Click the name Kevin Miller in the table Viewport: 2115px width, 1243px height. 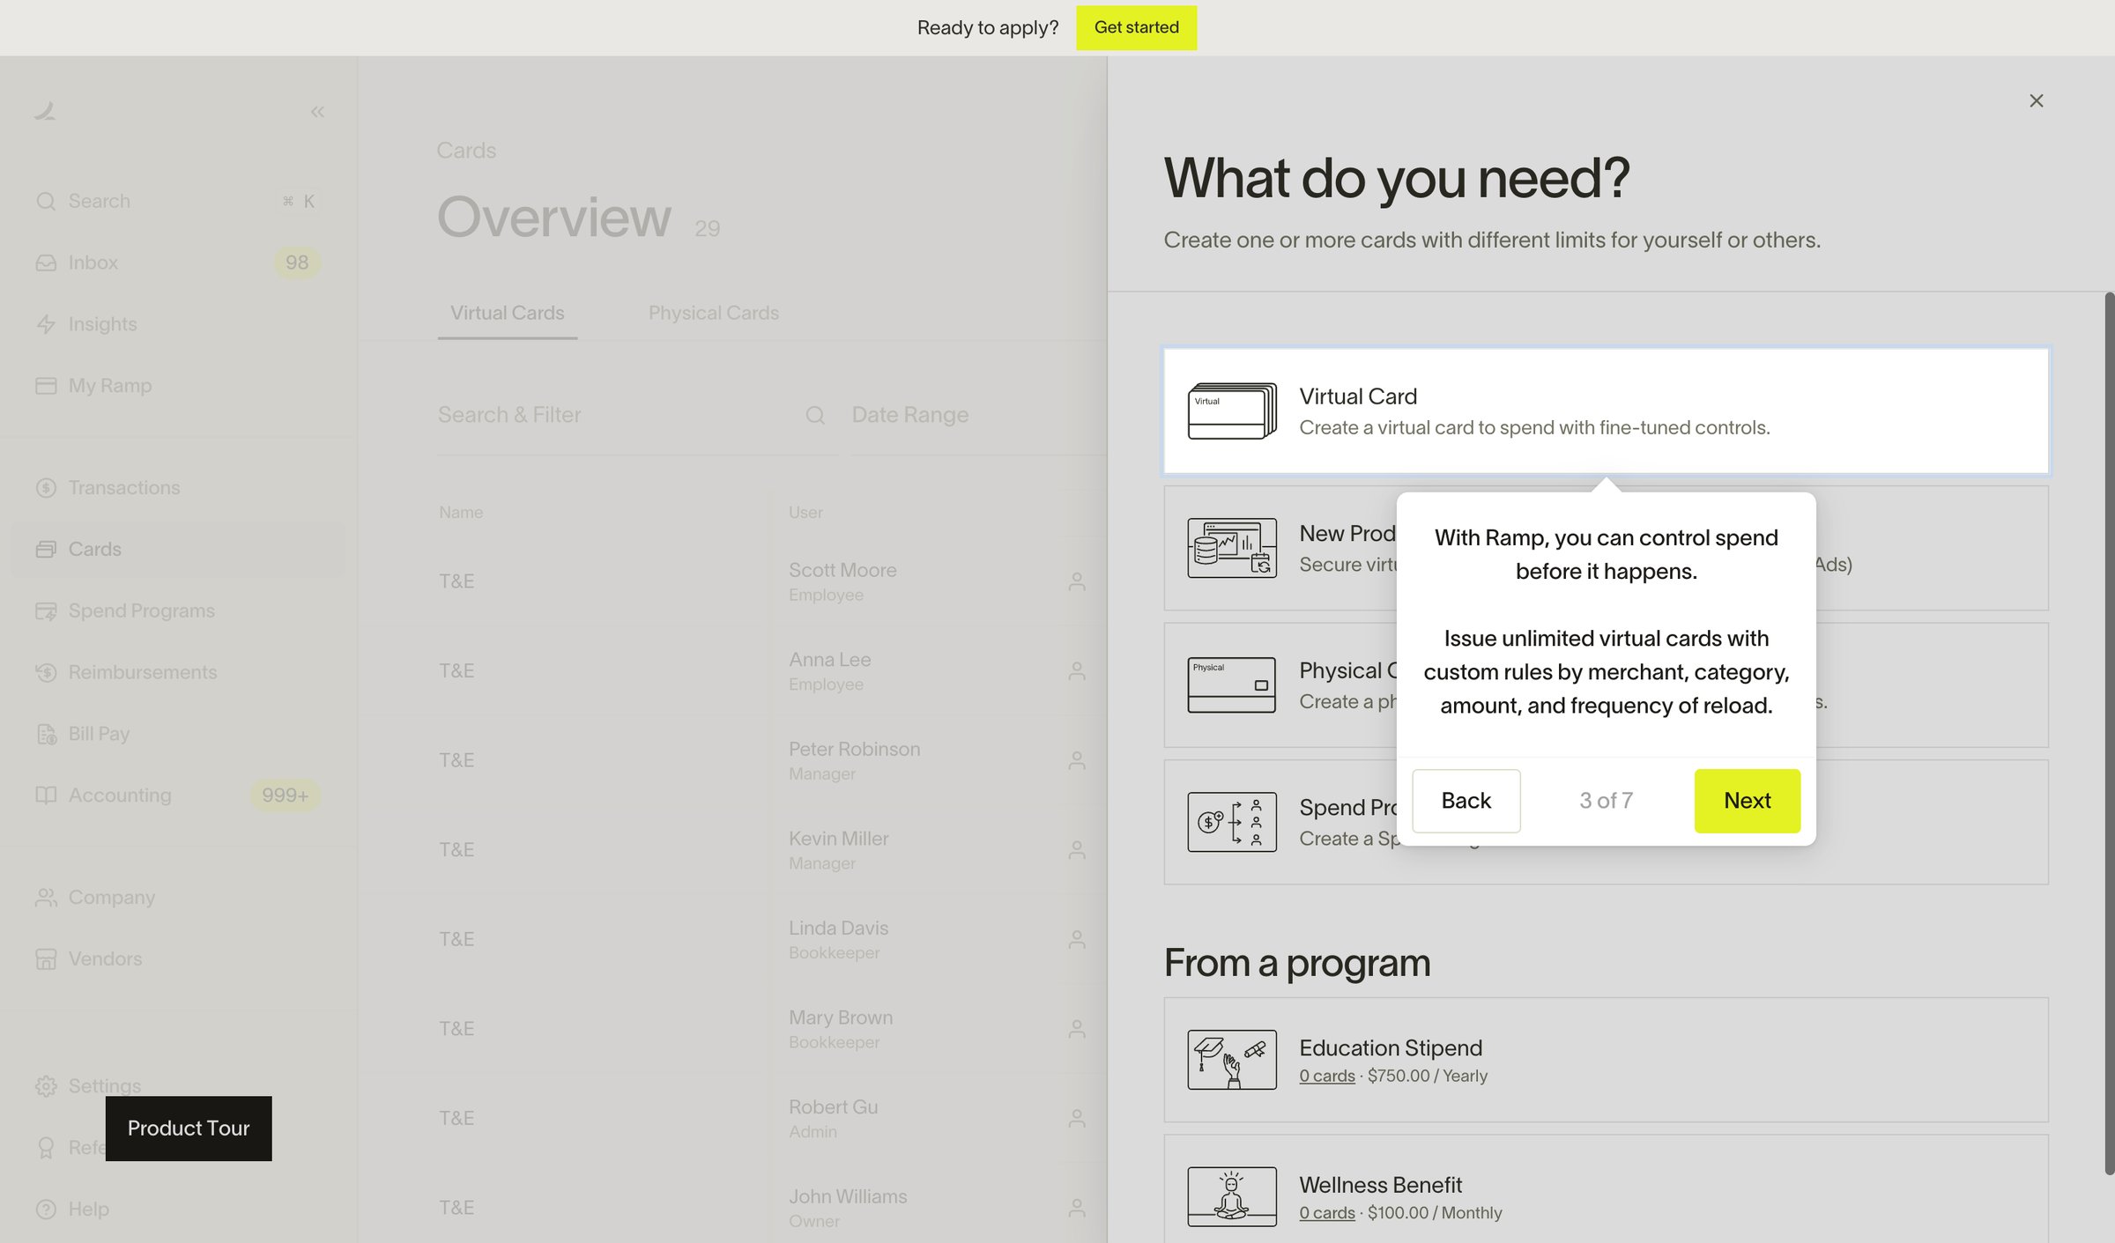click(839, 839)
